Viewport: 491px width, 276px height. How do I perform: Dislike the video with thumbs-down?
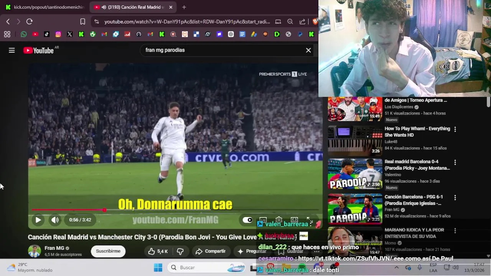(x=180, y=251)
